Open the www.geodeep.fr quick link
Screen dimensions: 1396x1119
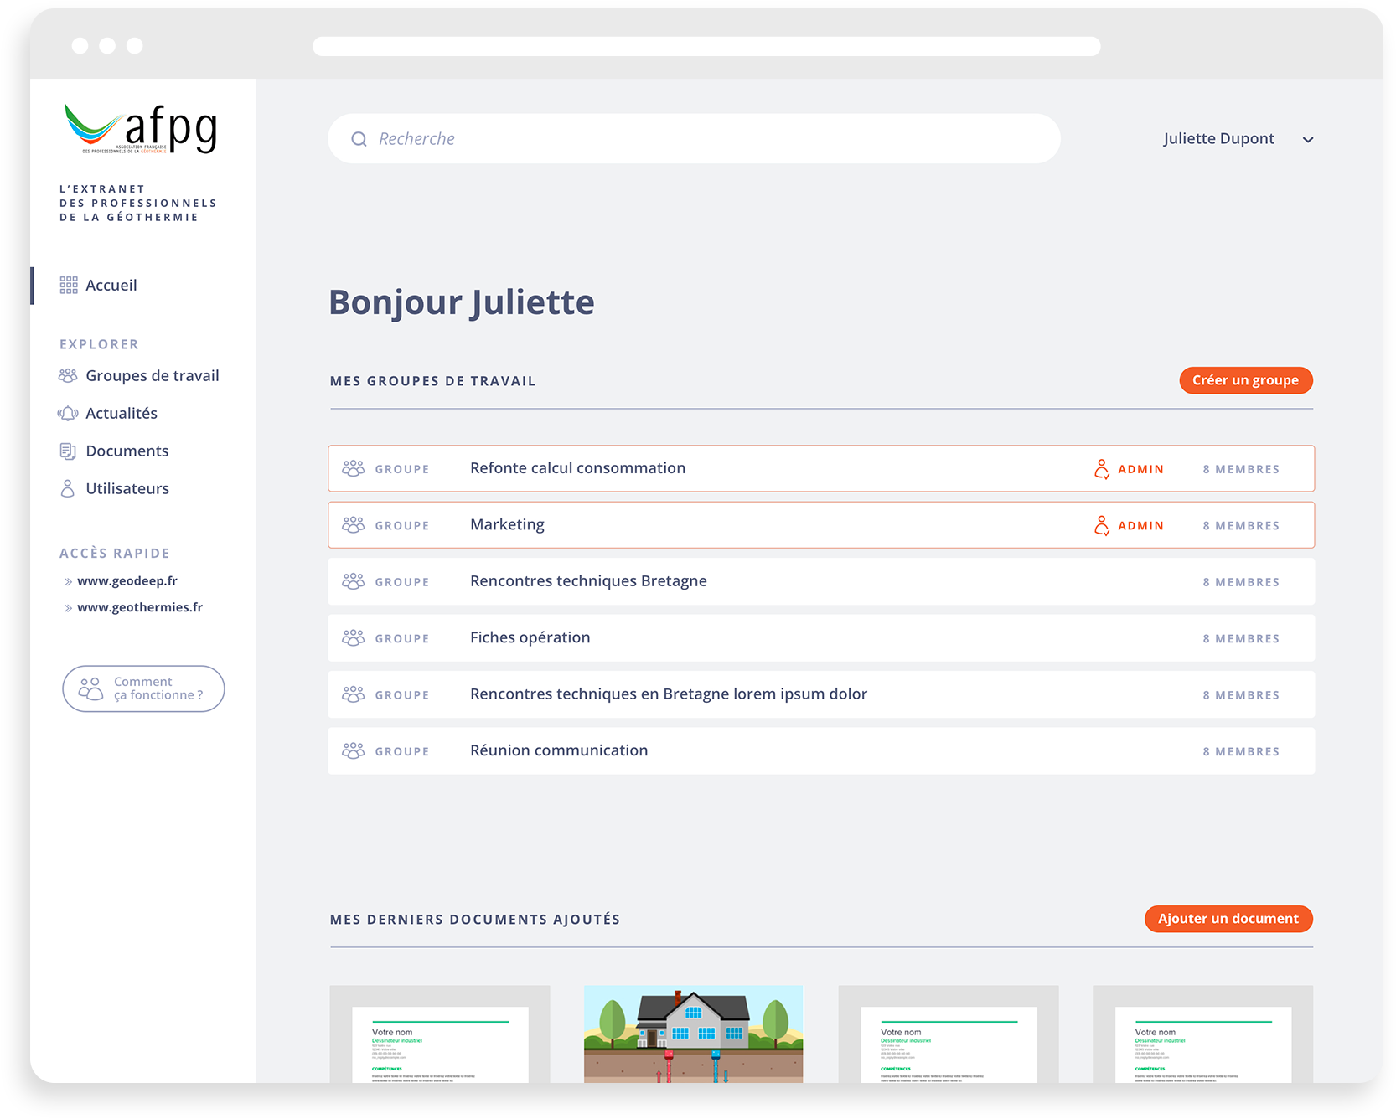click(x=127, y=581)
